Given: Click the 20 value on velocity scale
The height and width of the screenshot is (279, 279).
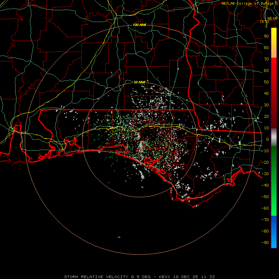Looking at the screenshot, I should point(266,117).
